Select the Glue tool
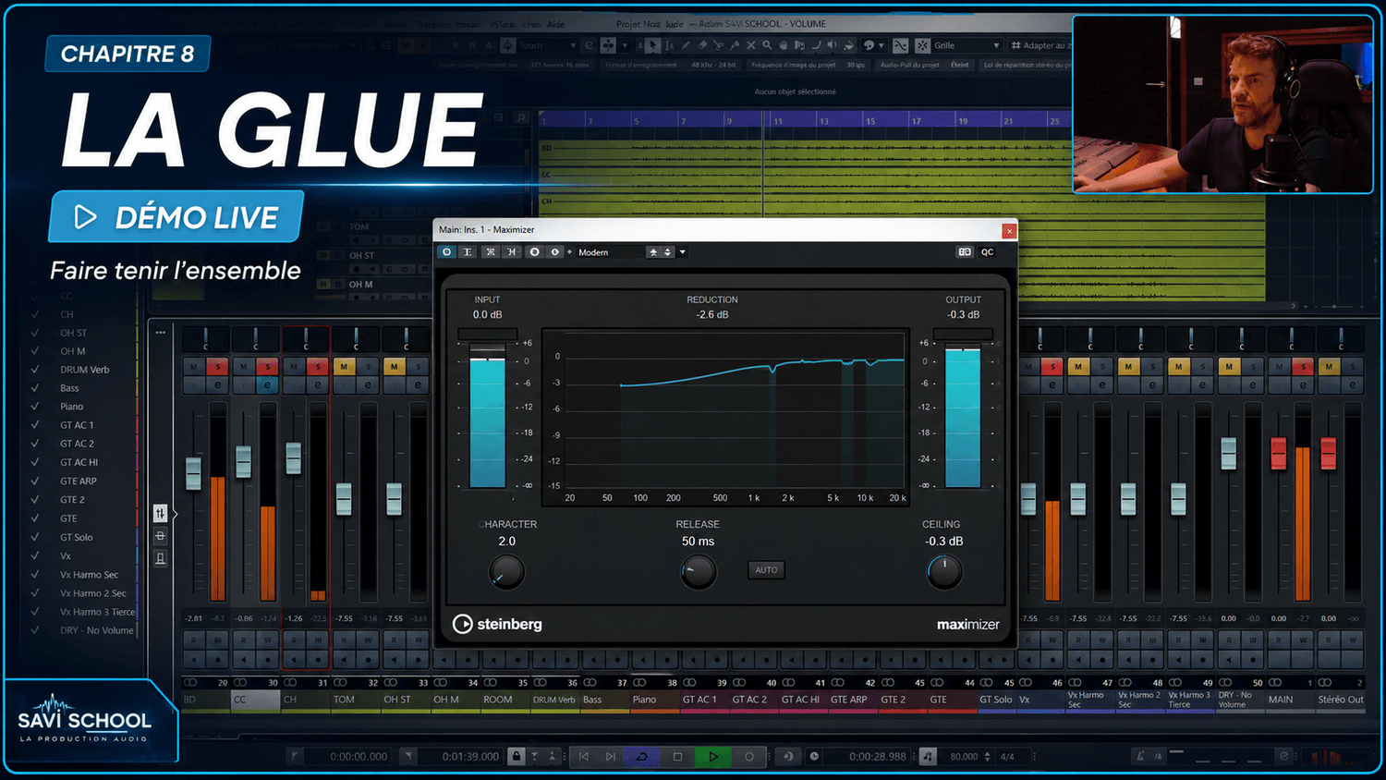 [x=735, y=45]
